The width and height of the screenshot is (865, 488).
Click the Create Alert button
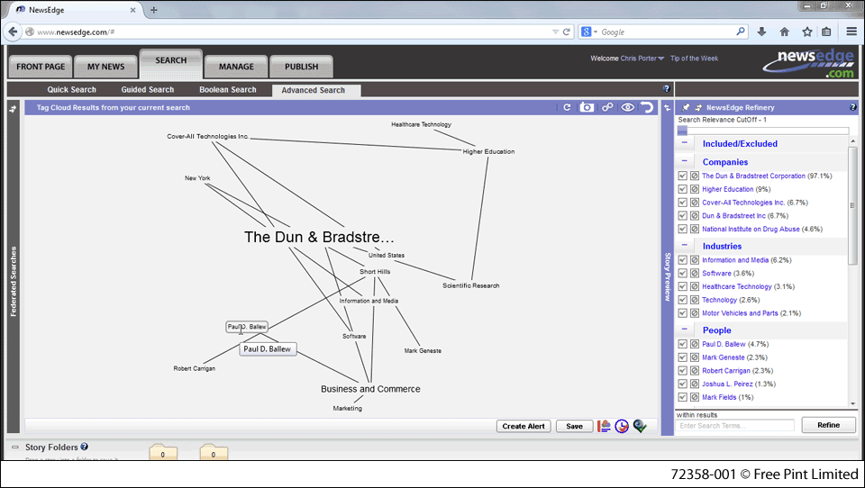pos(524,426)
